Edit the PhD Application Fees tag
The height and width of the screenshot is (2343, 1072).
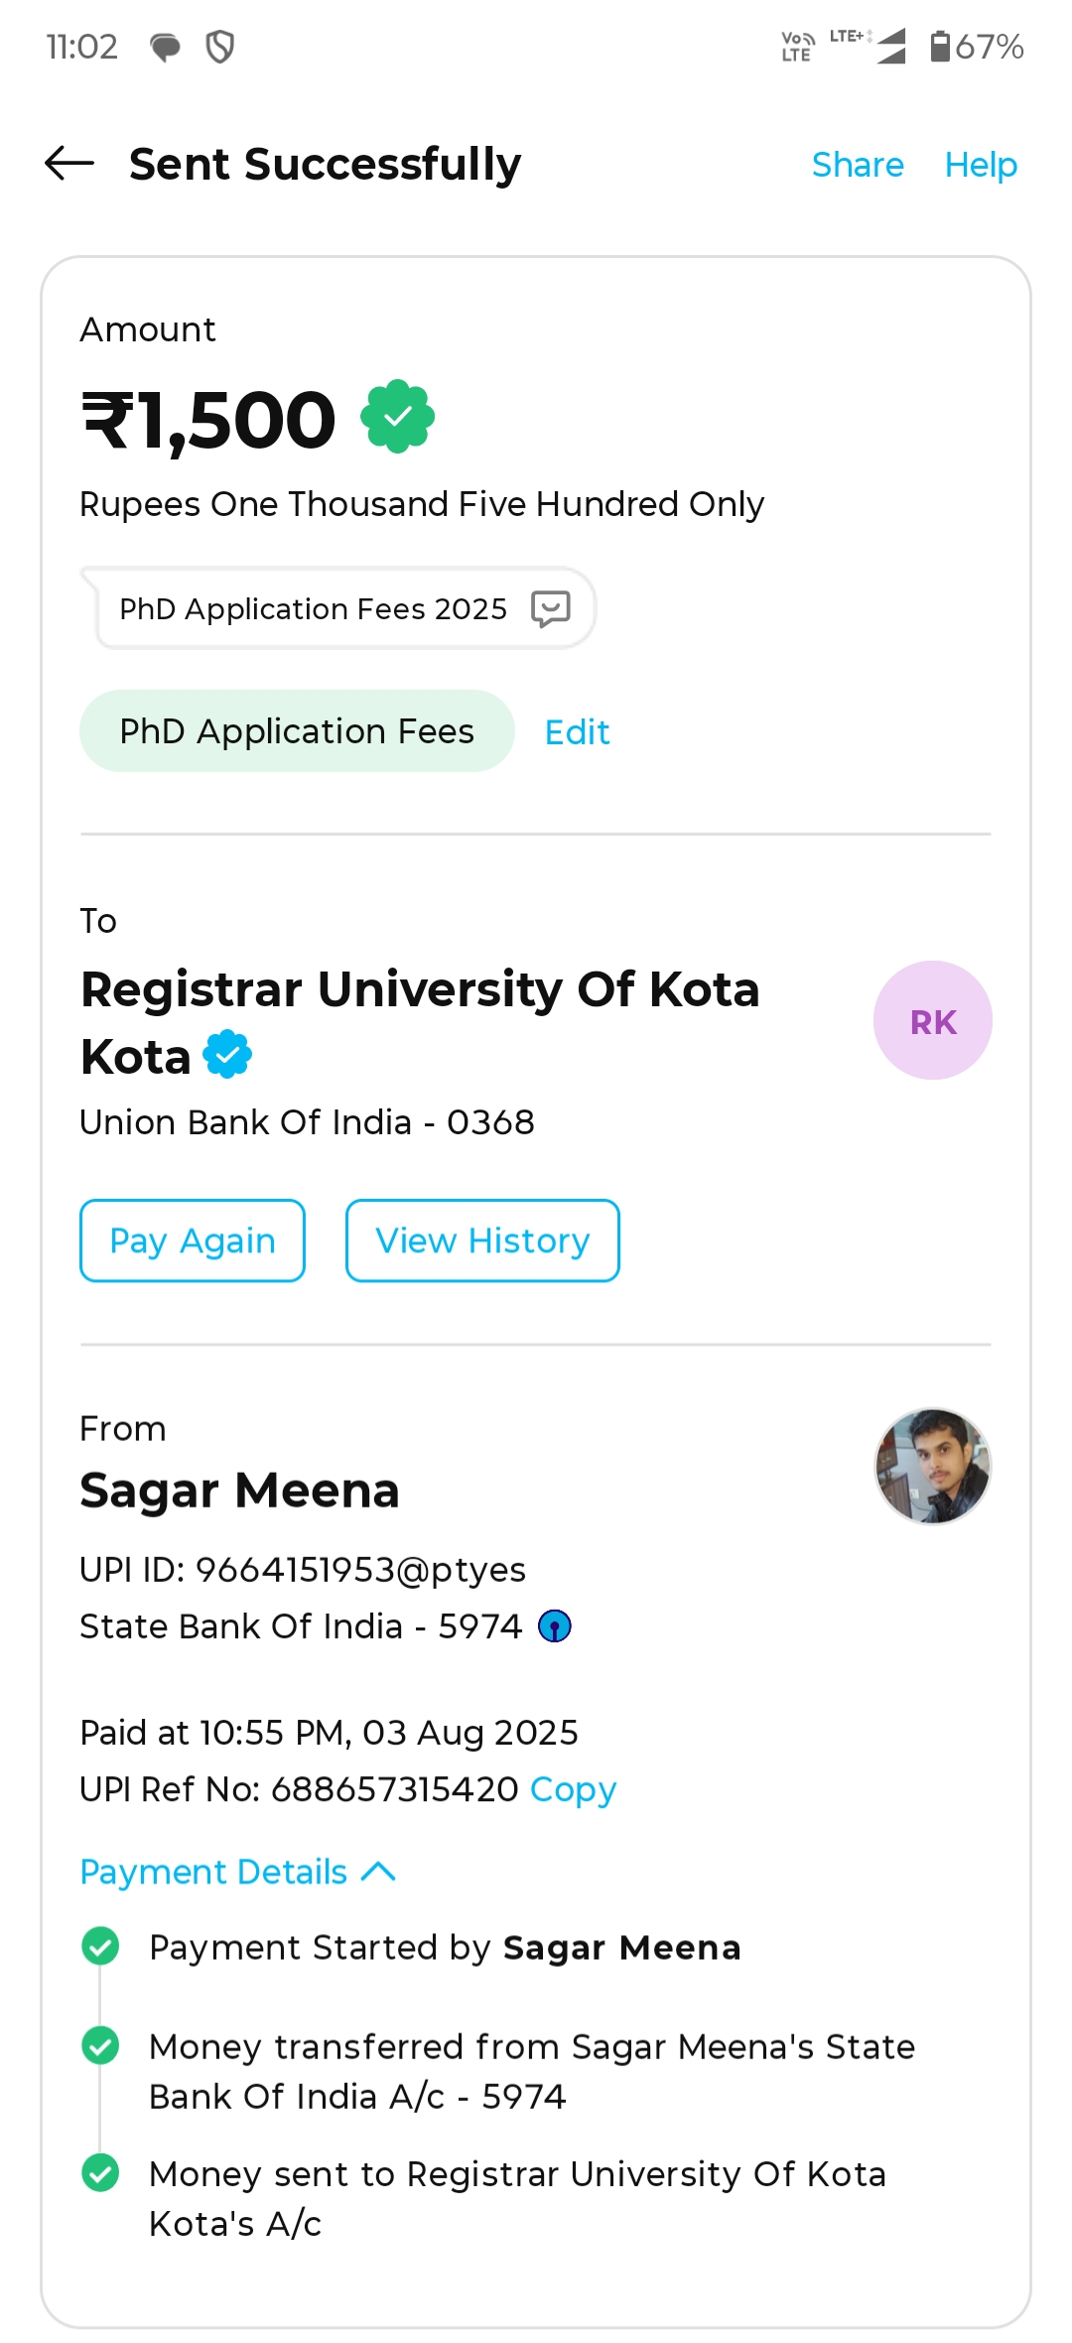click(x=577, y=732)
